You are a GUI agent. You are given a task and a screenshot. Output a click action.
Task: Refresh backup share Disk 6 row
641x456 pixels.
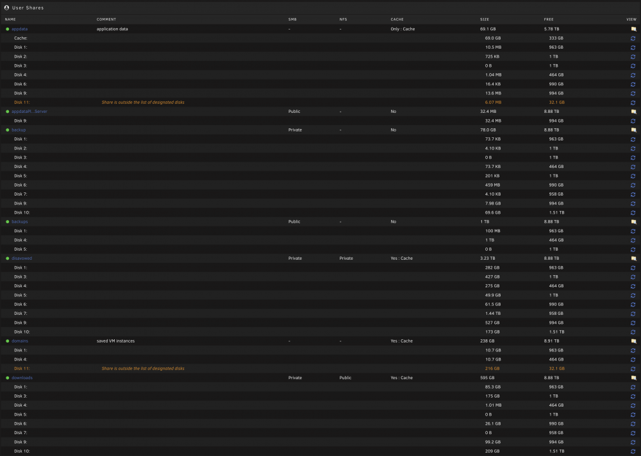click(x=633, y=185)
